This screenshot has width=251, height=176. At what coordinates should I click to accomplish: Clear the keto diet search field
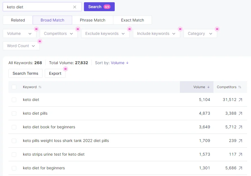(75, 7)
